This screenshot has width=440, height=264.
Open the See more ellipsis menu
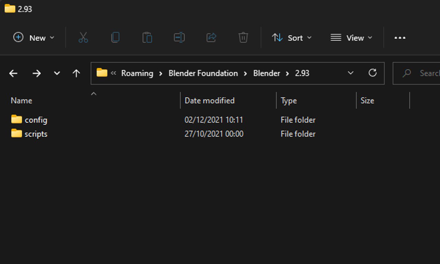coord(400,37)
